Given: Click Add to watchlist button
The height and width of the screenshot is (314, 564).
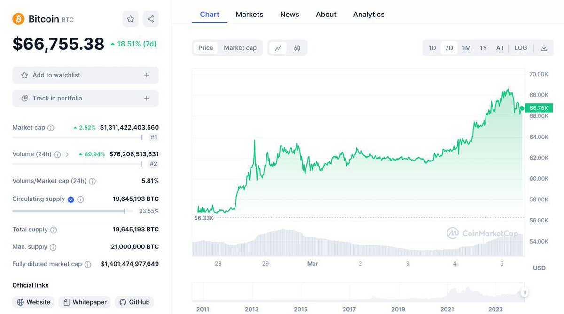Looking at the screenshot, I should point(86,75).
